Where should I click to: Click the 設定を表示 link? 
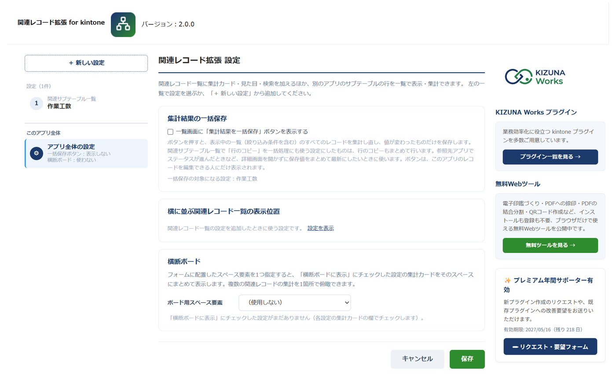[321, 228]
